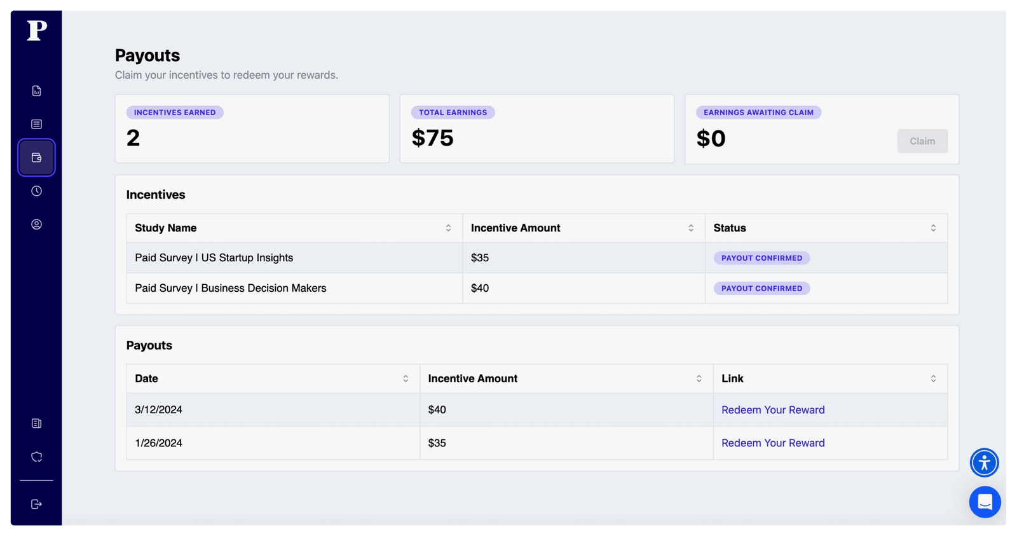Open the studies report icon in sidebar
The height and width of the screenshot is (536, 1017).
(x=36, y=91)
